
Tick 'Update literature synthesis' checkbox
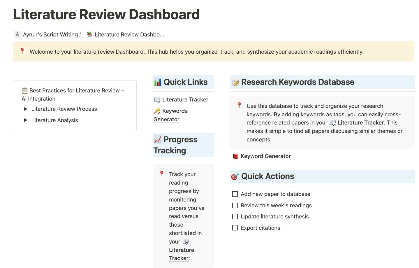point(235,217)
